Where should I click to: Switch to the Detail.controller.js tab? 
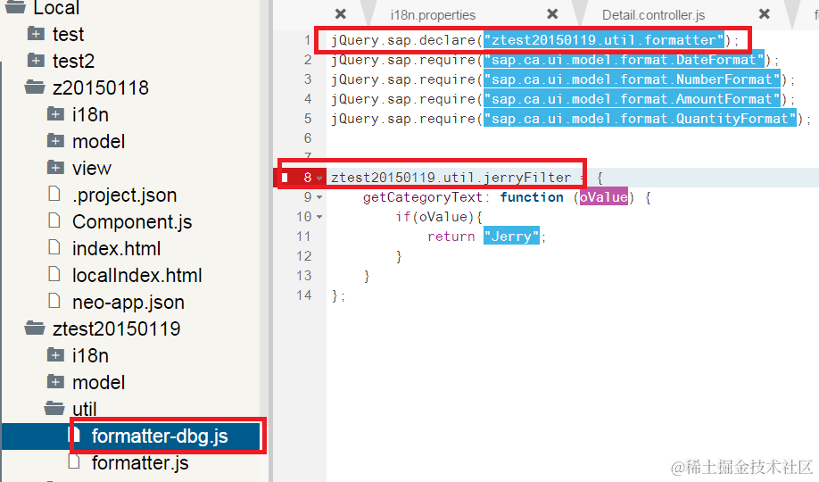click(653, 15)
